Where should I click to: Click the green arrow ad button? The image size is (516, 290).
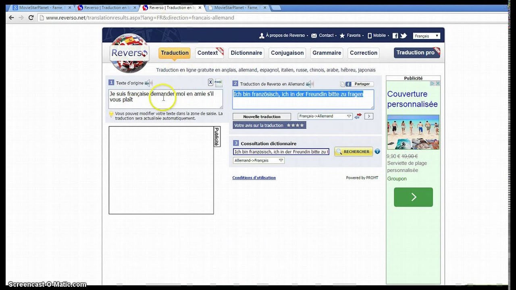413,197
